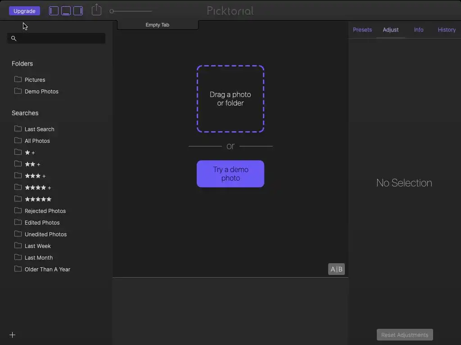Open the Pictures folder
Image resolution: width=461 pixels, height=345 pixels.
35,80
